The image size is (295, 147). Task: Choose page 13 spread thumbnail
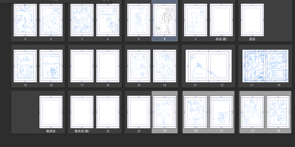click(x=197, y=66)
